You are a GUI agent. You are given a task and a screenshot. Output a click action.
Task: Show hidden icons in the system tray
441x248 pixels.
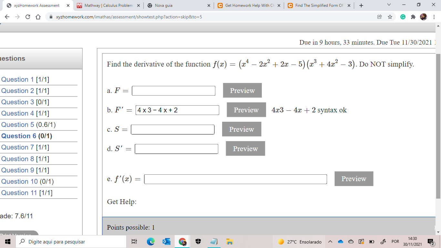330,242
